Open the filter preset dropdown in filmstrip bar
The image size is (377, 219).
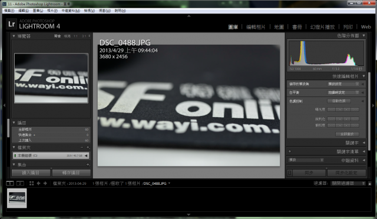(348, 184)
